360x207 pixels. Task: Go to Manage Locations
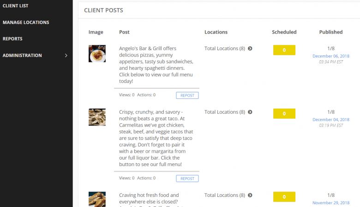(x=26, y=23)
